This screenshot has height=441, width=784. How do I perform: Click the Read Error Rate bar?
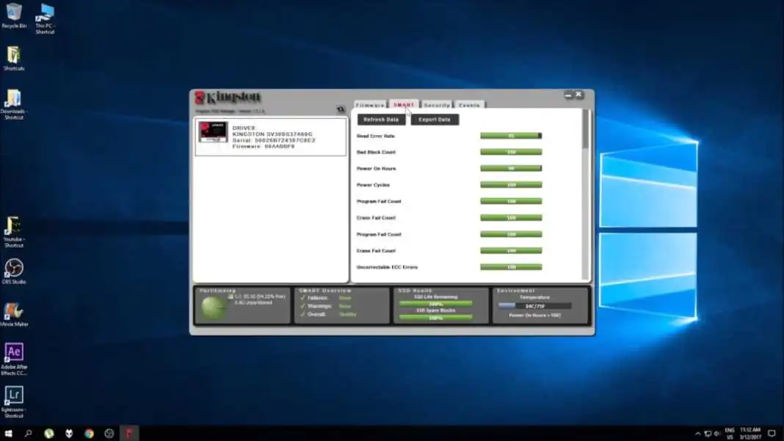(x=511, y=136)
